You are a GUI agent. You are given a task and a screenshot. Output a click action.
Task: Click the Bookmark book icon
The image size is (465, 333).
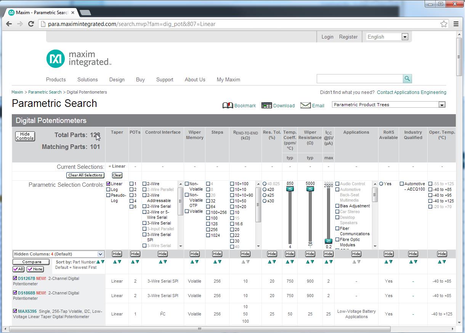(228, 105)
